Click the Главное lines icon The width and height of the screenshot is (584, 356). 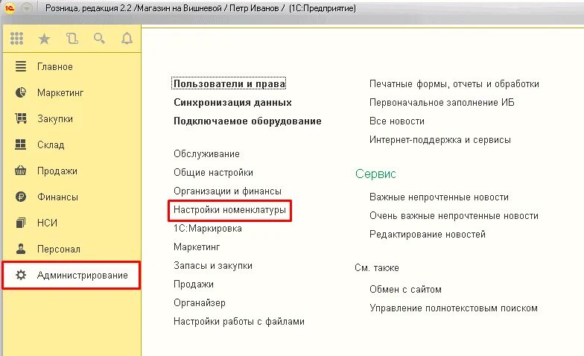pyautogui.click(x=21, y=67)
